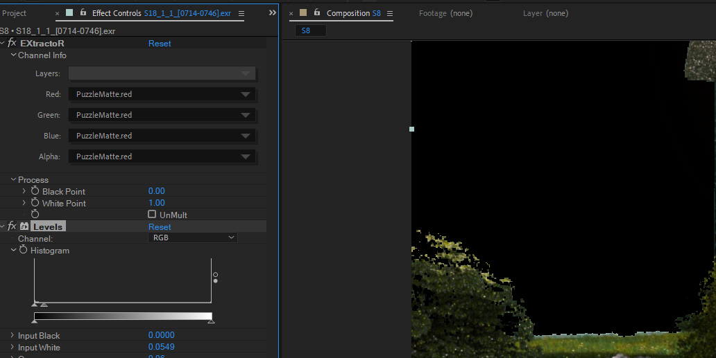Select the Composition S8 tab
716x358 pixels.
tap(353, 13)
